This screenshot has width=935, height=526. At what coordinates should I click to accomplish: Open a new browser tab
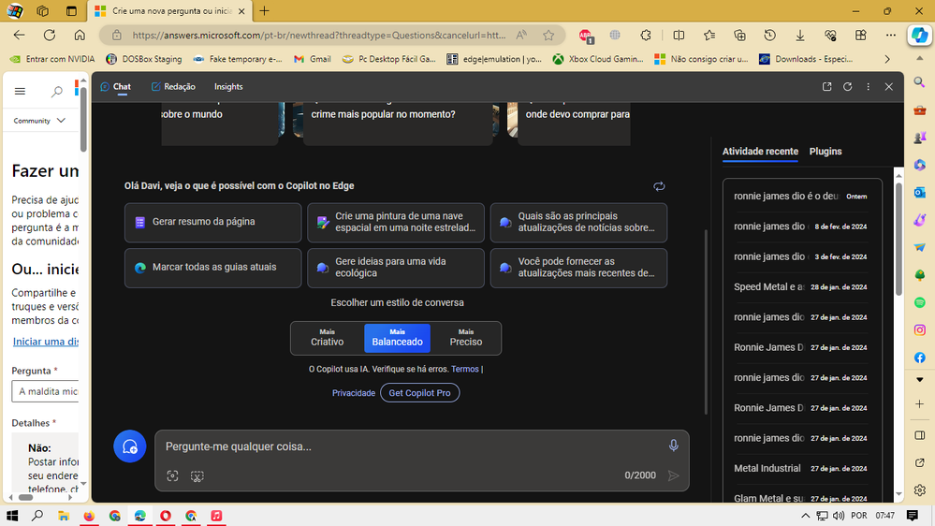(x=264, y=10)
